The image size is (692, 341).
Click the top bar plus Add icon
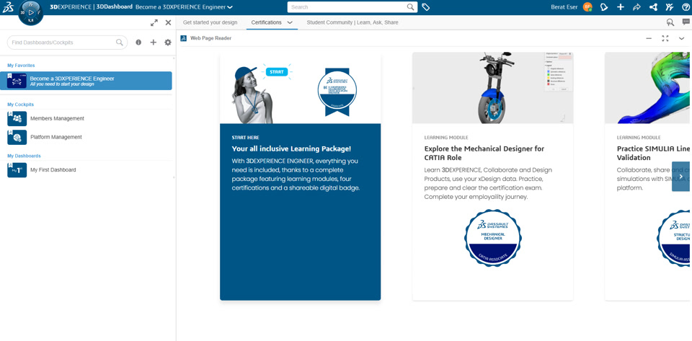621,7
